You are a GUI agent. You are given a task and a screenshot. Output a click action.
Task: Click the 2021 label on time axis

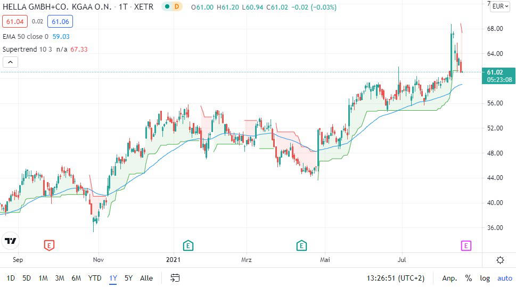point(173,260)
